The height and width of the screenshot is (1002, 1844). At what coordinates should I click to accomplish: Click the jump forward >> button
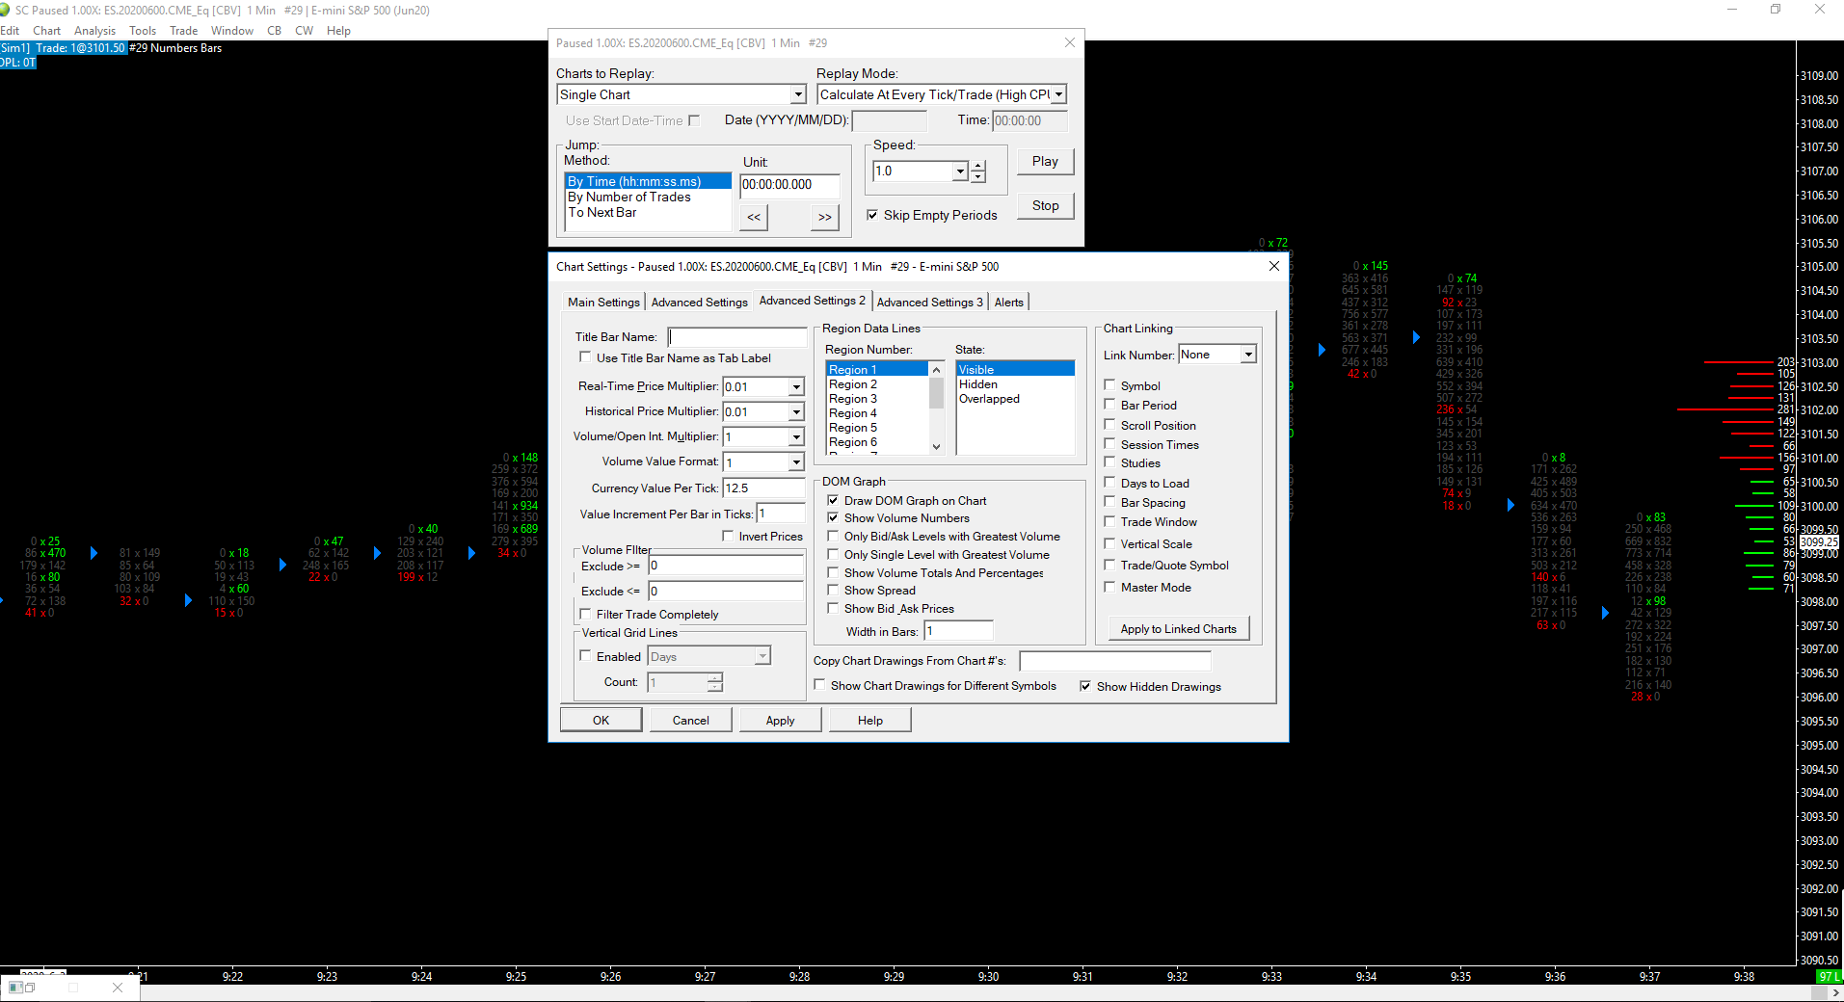click(824, 217)
